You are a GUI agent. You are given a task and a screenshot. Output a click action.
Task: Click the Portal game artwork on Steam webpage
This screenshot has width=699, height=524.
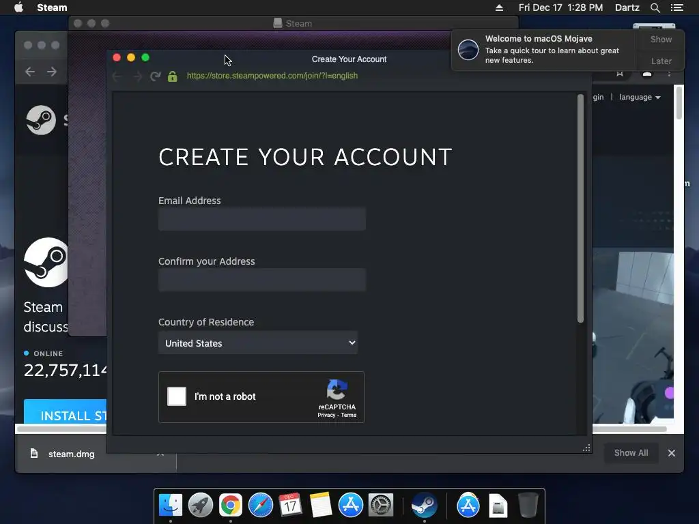click(633, 336)
